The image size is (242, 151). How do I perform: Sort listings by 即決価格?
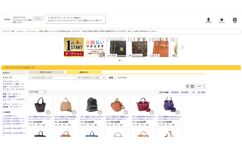pos(185,92)
